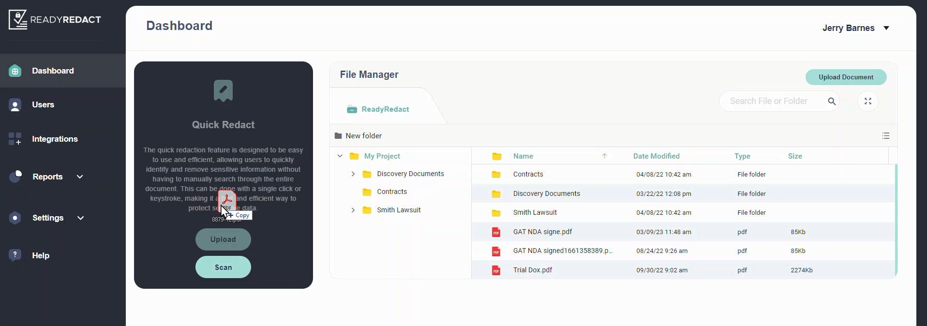This screenshot has width=927, height=326.
Task: Expand the Settings menu chevron
Action: (x=80, y=218)
